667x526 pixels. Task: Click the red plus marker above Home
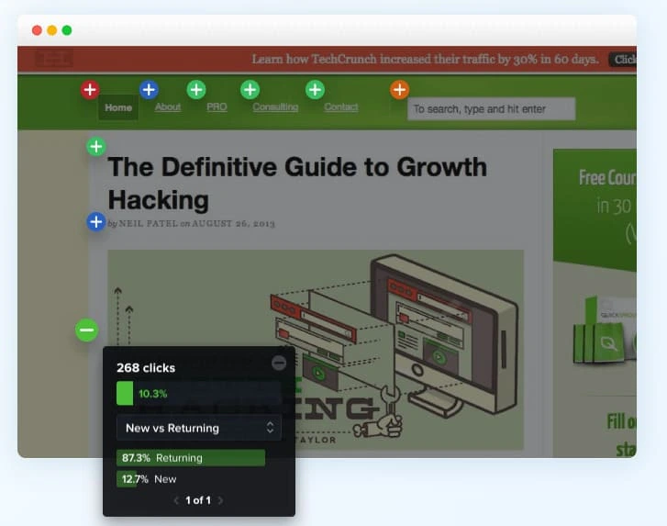[90, 90]
